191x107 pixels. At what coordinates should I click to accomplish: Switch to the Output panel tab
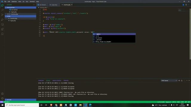(48, 81)
